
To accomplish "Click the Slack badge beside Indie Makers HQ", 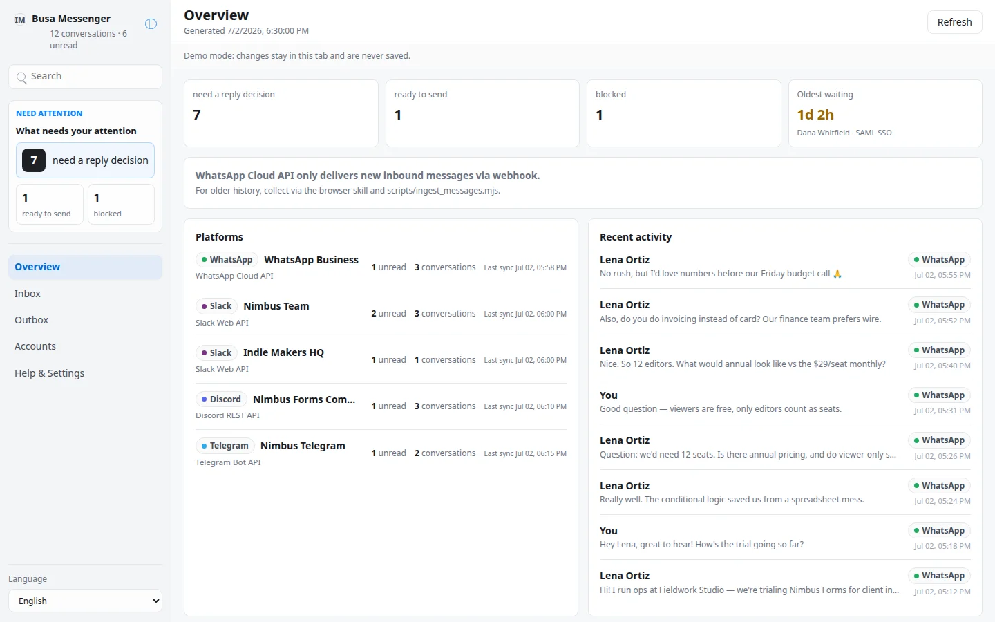I will click(x=216, y=352).
